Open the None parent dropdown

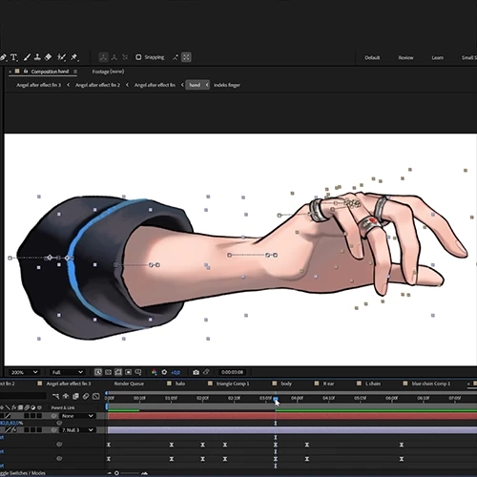(x=77, y=416)
